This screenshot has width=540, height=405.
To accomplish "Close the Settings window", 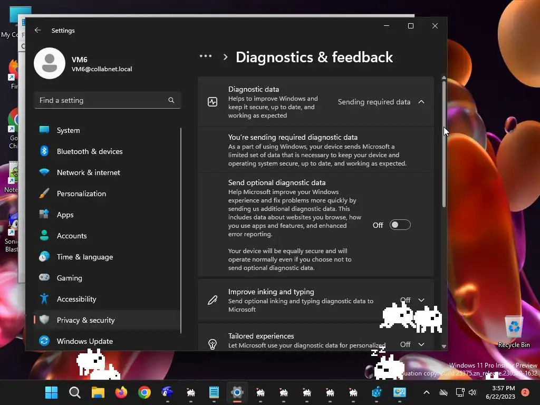I will (x=435, y=26).
